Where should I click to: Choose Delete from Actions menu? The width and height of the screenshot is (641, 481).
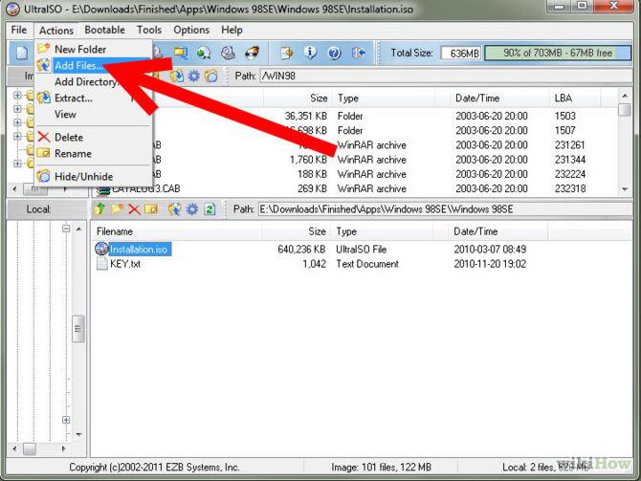(x=94, y=138)
